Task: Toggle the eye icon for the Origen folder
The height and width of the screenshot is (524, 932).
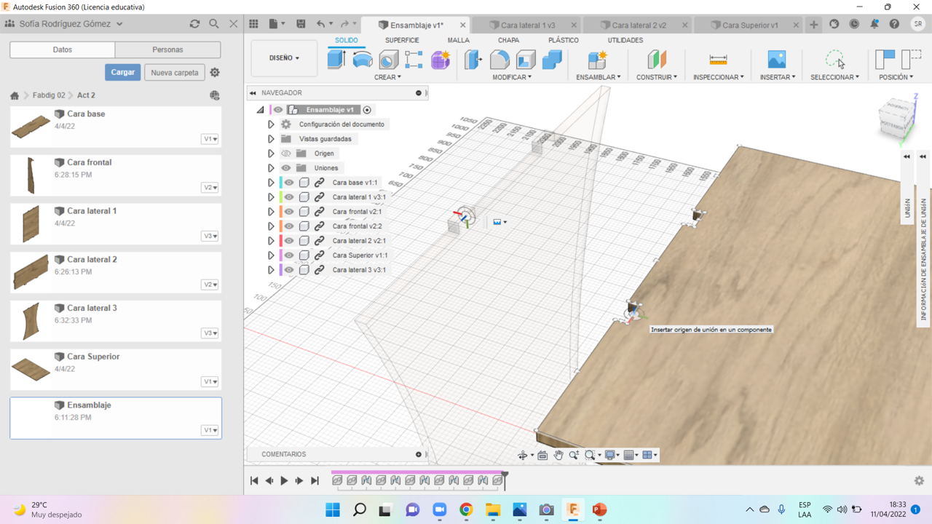Action: click(286, 154)
